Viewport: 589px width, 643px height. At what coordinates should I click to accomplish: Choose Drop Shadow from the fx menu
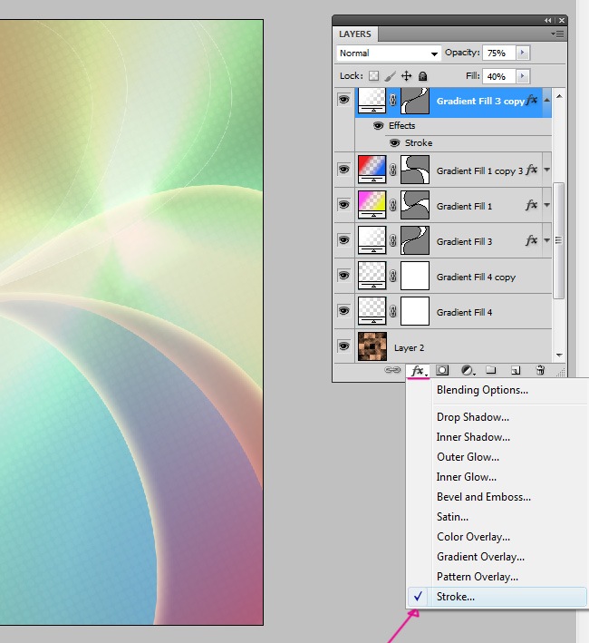pos(472,417)
